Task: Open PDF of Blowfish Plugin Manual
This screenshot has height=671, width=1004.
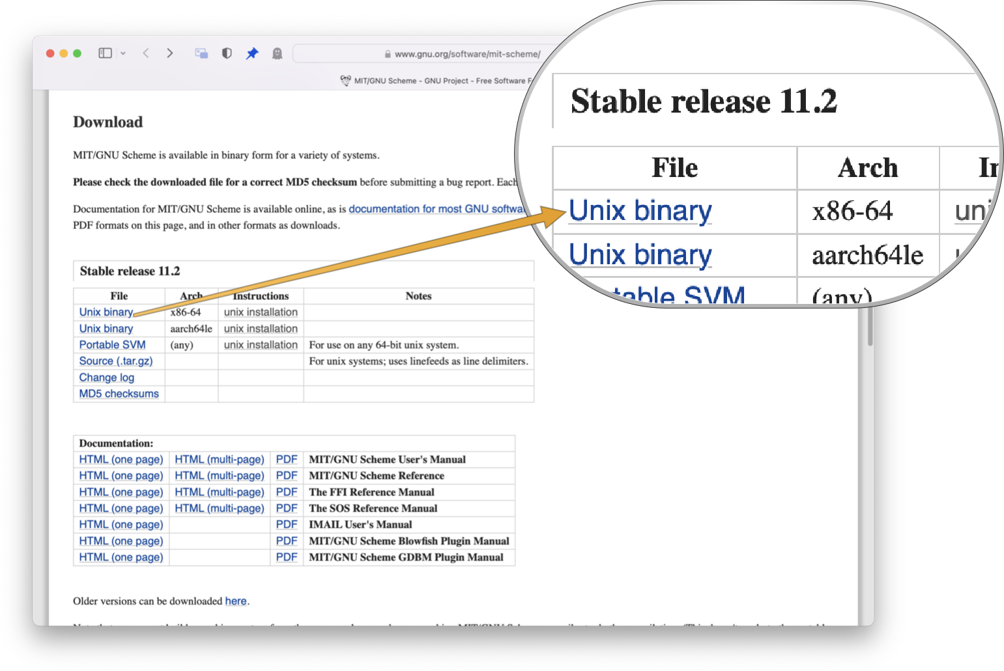Action: pos(287,541)
